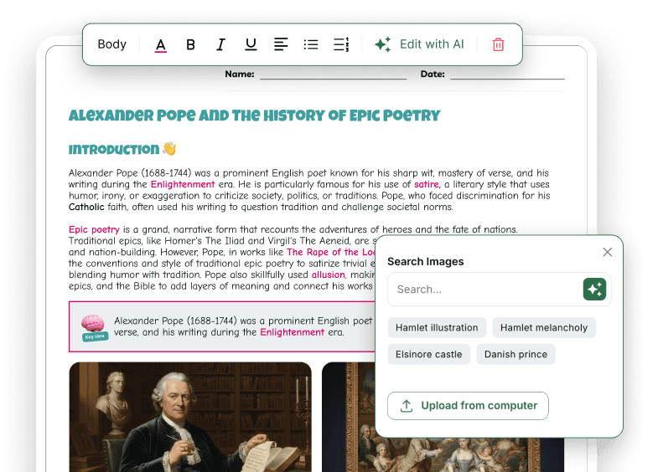Click Enlightenment in the introduction paragraph
658x472 pixels.
pos(183,184)
